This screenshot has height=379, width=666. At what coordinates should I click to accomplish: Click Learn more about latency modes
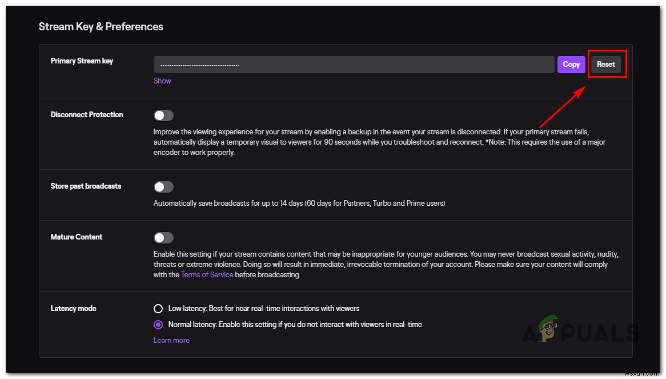click(x=171, y=340)
